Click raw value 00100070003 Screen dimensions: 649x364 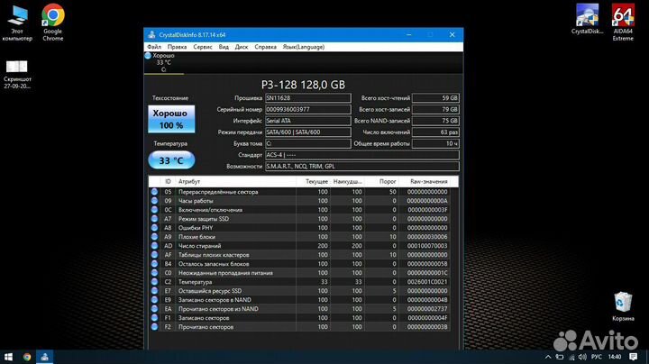tap(427, 246)
